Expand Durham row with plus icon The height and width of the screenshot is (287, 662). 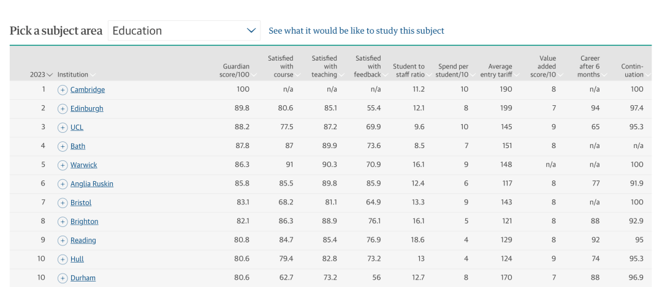(x=63, y=278)
